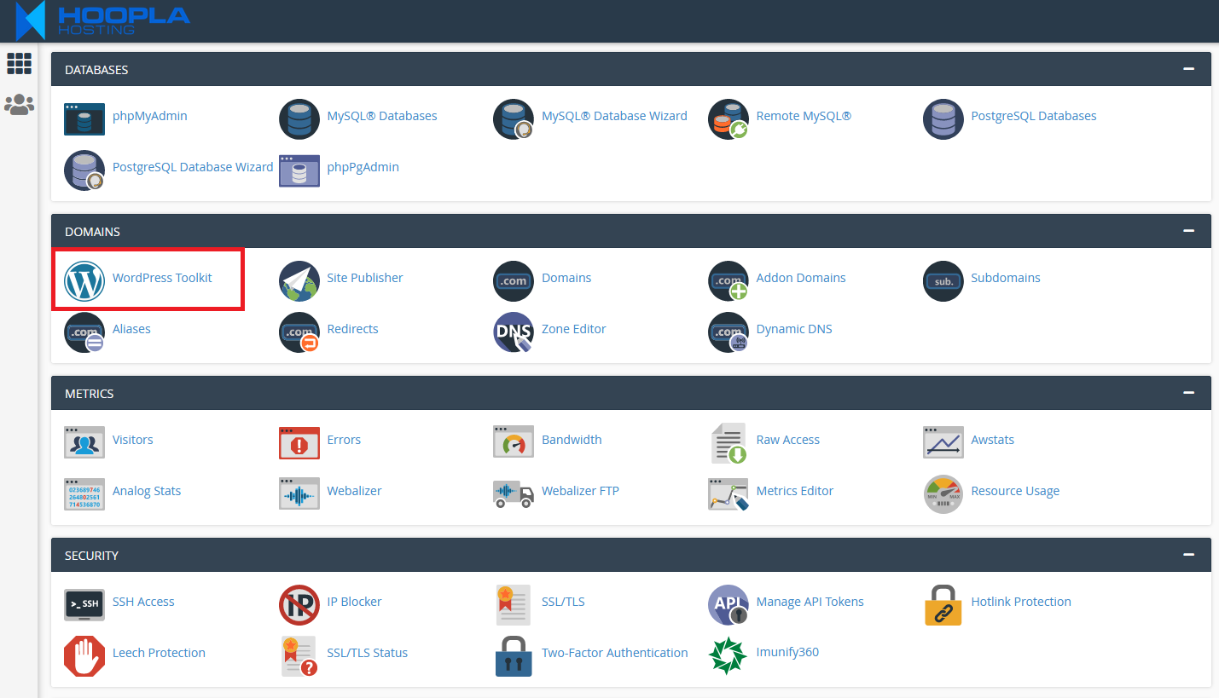Collapse the Databases section
This screenshot has height=698, width=1219.
pyautogui.click(x=1188, y=69)
